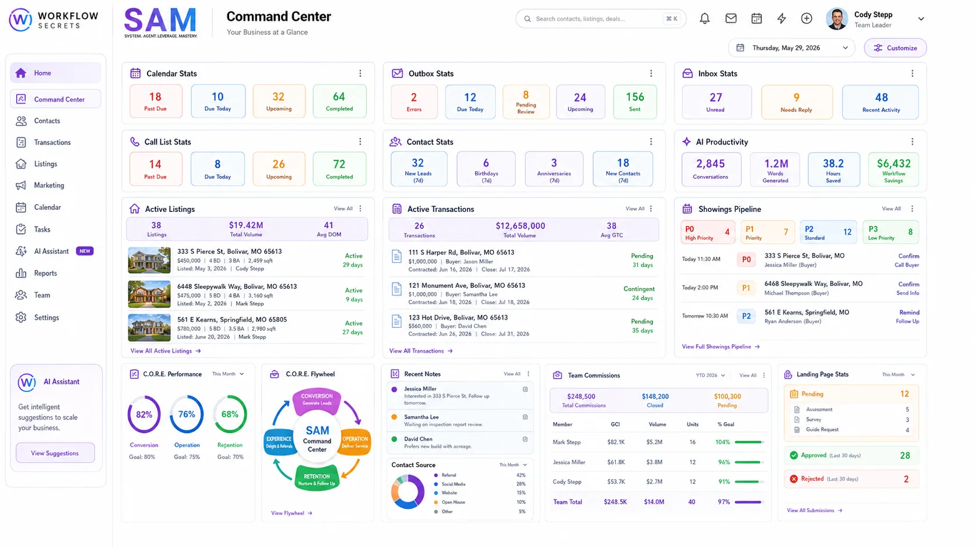The image size is (975, 548).
Task: Click Send Info for 6468 Sleepywalk showing
Action: (907, 293)
